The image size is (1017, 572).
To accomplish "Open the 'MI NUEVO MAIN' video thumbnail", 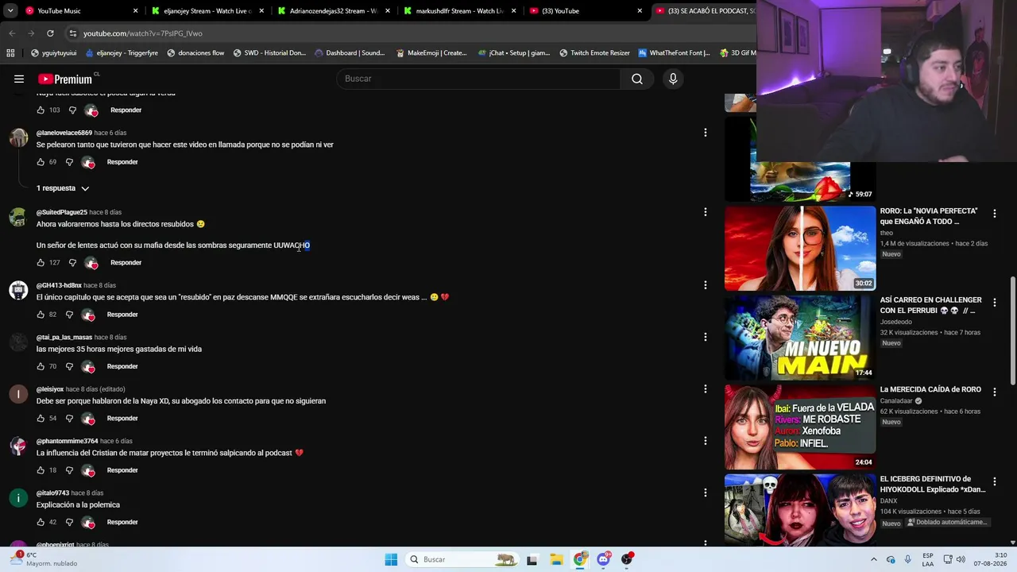I will pos(800,338).
